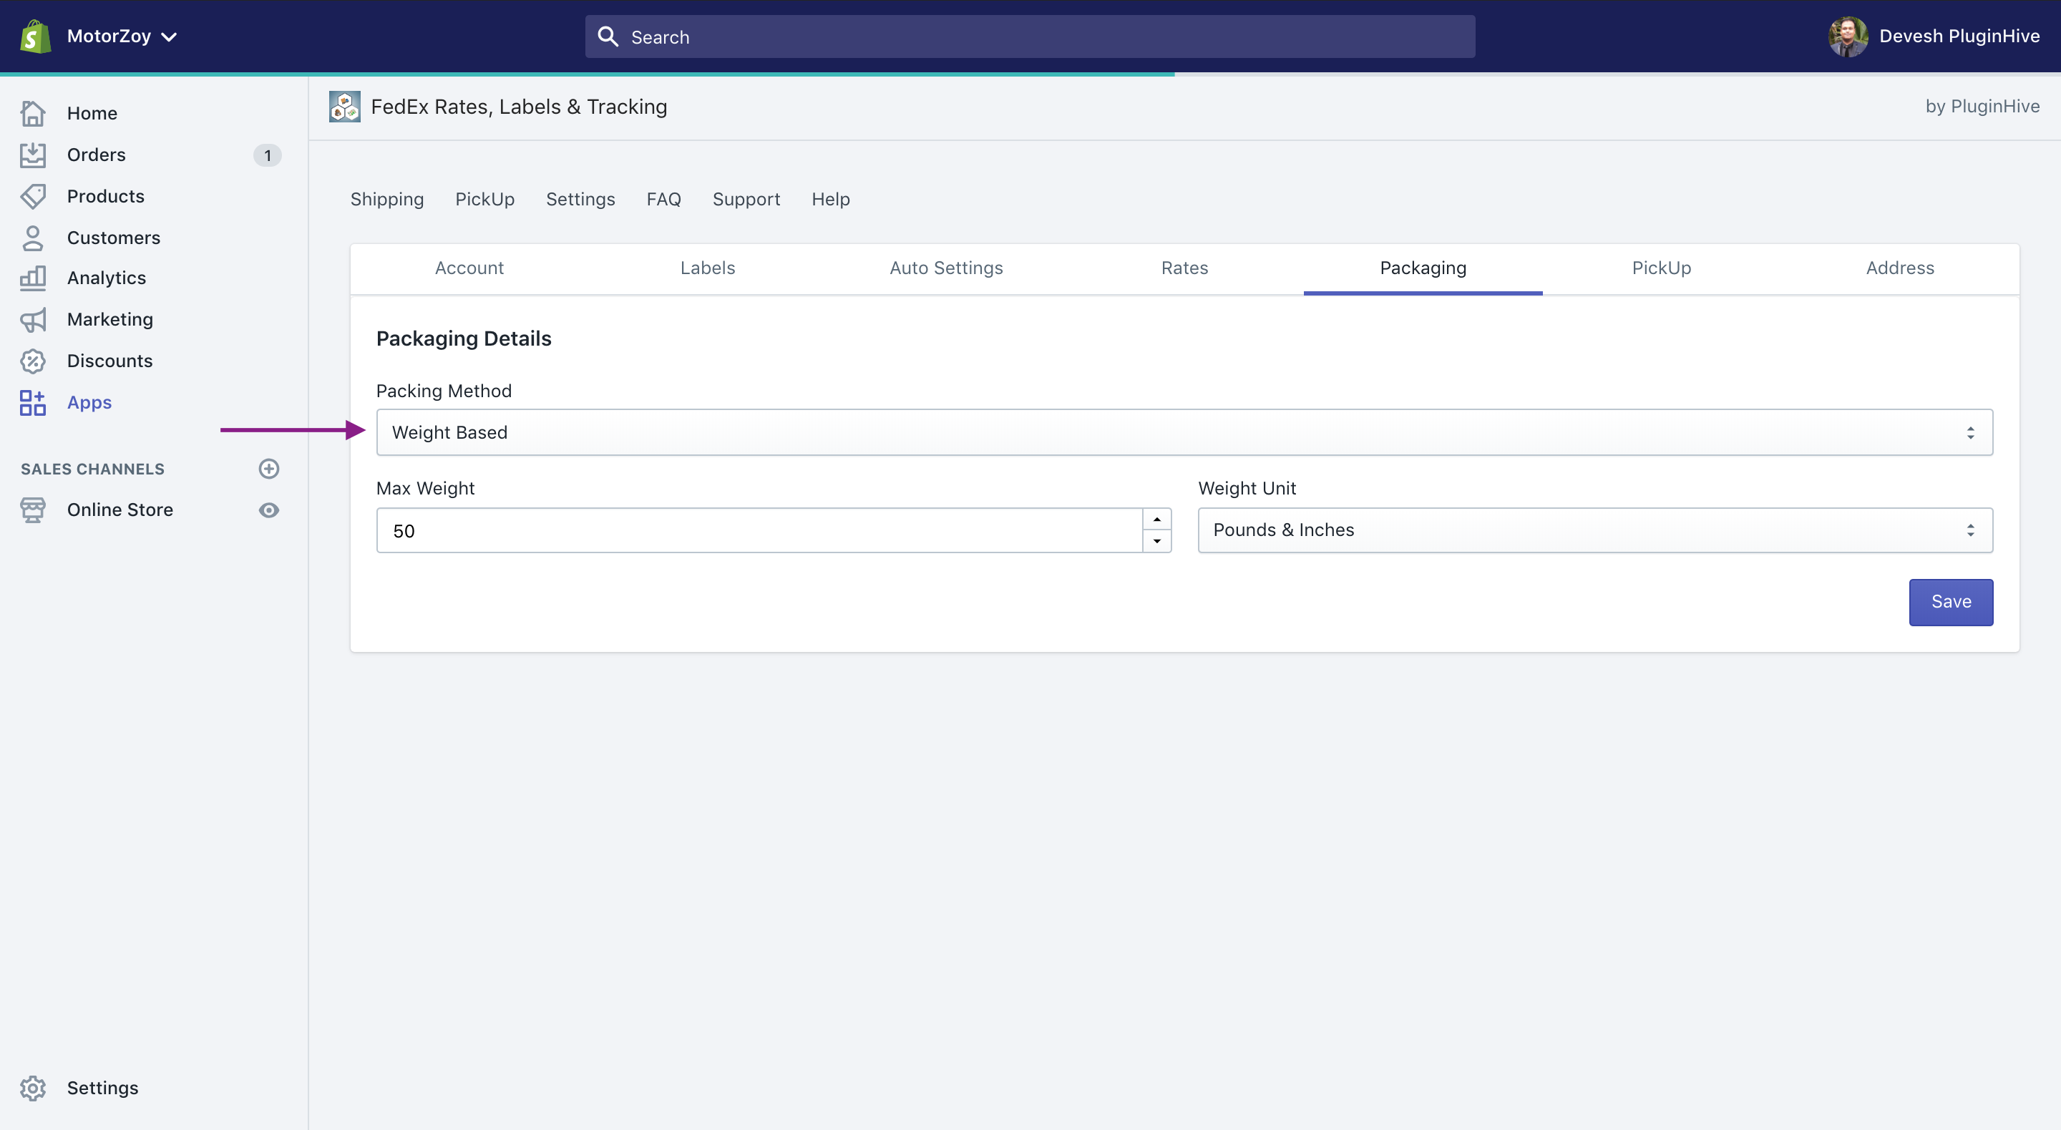Switch to the Account tab

(x=469, y=268)
